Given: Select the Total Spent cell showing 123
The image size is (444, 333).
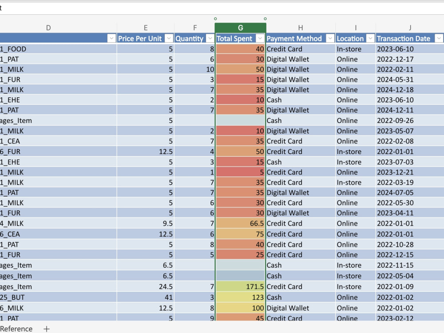Looking at the screenshot, I should pos(240,297).
